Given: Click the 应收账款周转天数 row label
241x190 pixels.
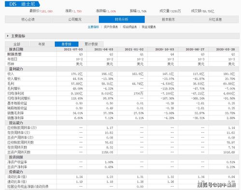Looking at the screenshot, I should [20, 142].
